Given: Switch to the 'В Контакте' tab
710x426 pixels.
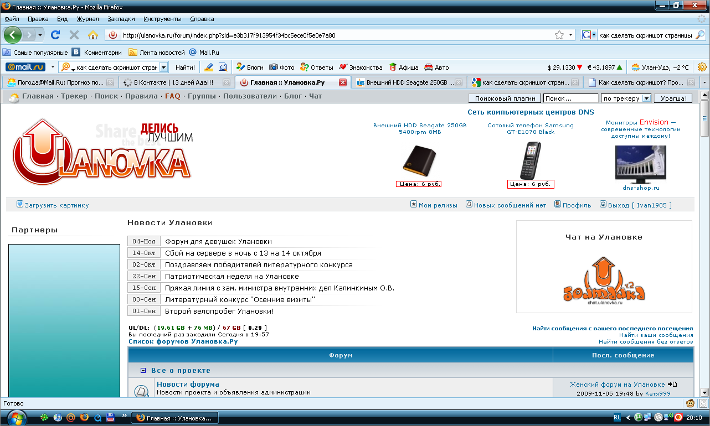Looking at the screenshot, I should (173, 82).
